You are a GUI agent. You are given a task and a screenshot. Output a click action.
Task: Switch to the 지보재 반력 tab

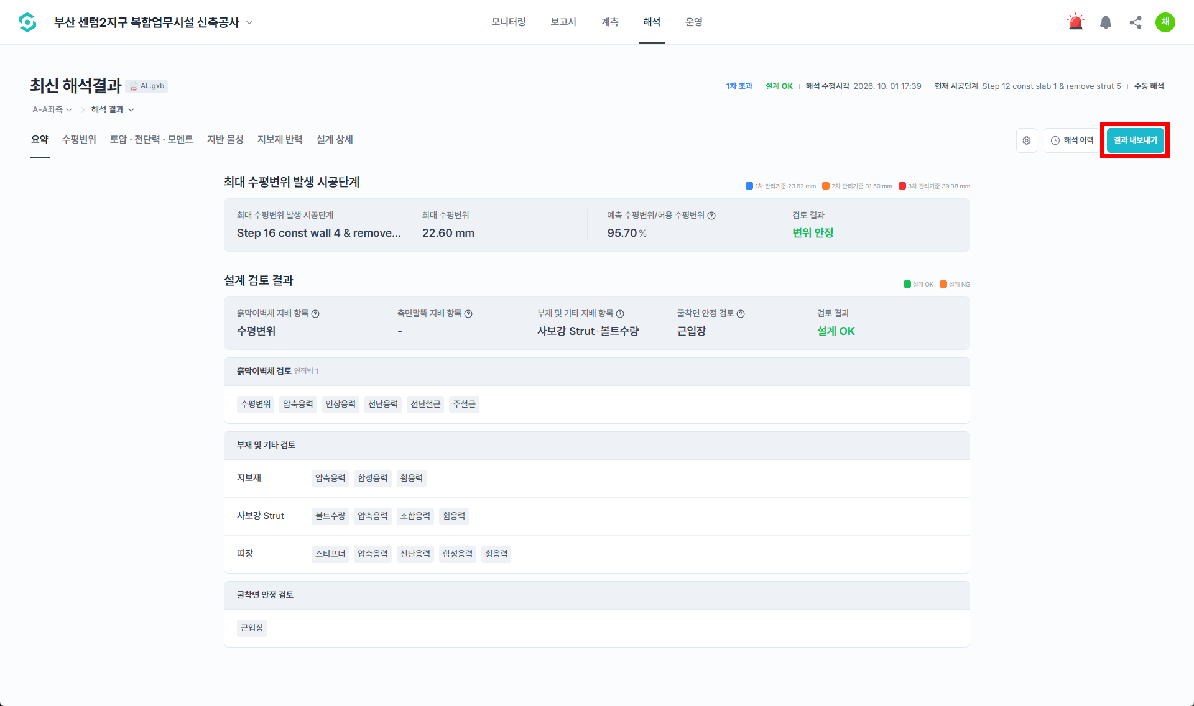point(280,140)
